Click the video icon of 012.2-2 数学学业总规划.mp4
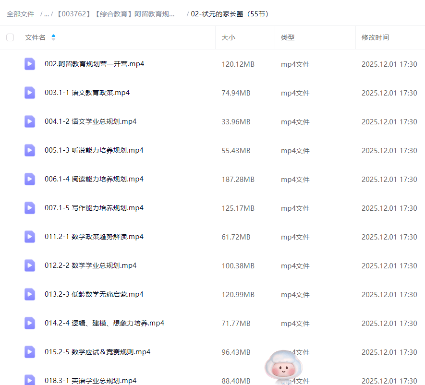This screenshot has height=385, width=425. point(30,265)
